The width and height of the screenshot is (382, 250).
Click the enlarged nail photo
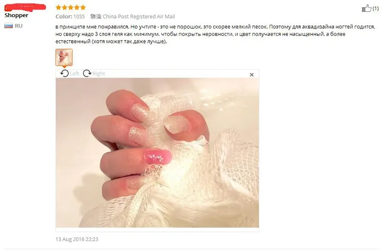click(x=157, y=153)
